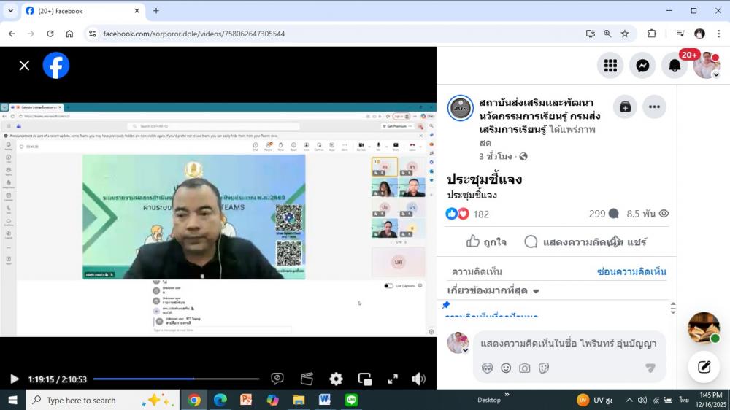Image resolution: width=730 pixels, height=410 pixels.
Task: Enter fullscreen video mode
Action: [393, 379]
